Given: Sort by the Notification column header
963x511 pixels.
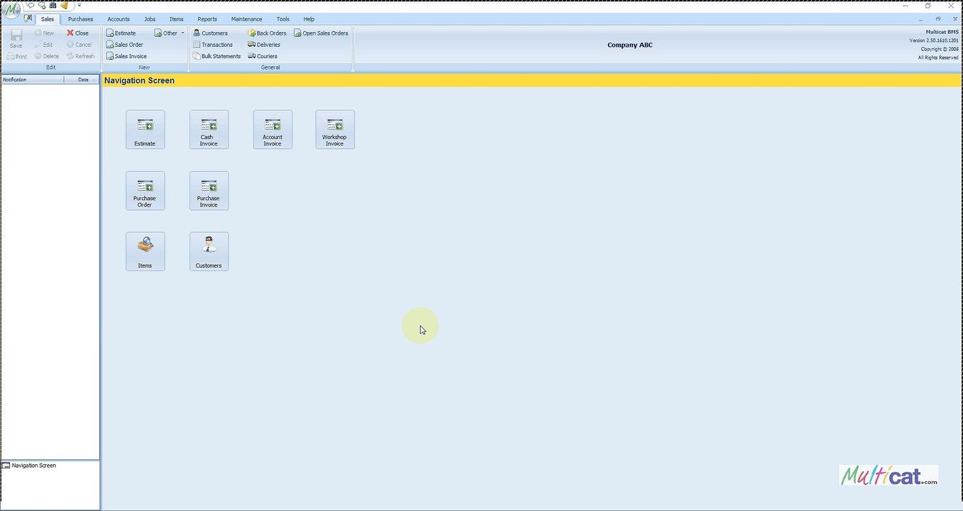Looking at the screenshot, I should [x=33, y=79].
